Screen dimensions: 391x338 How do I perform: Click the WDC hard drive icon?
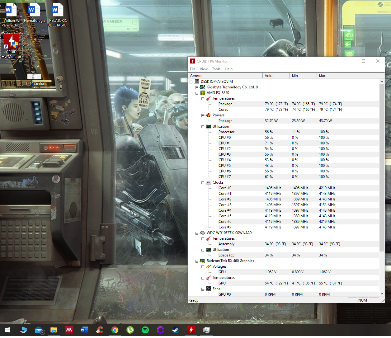(x=203, y=233)
